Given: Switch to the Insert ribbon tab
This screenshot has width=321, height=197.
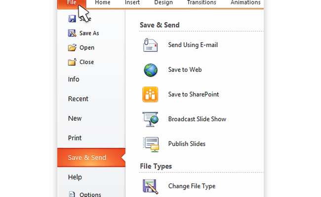Looking at the screenshot, I should click(x=132, y=2).
